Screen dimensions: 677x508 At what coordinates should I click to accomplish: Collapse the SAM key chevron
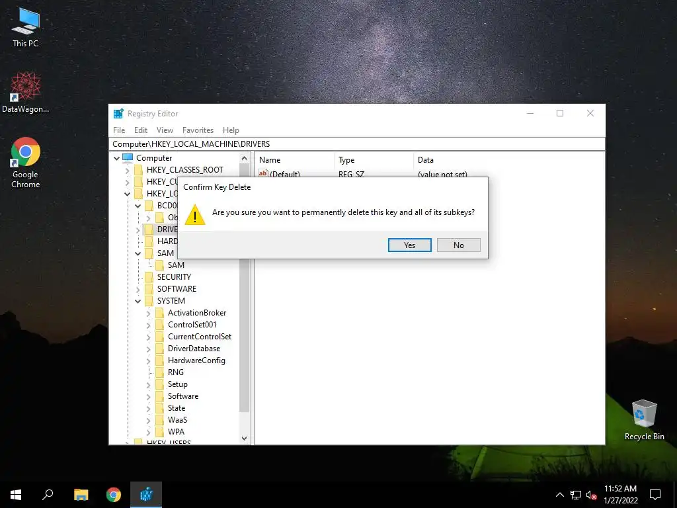138,253
